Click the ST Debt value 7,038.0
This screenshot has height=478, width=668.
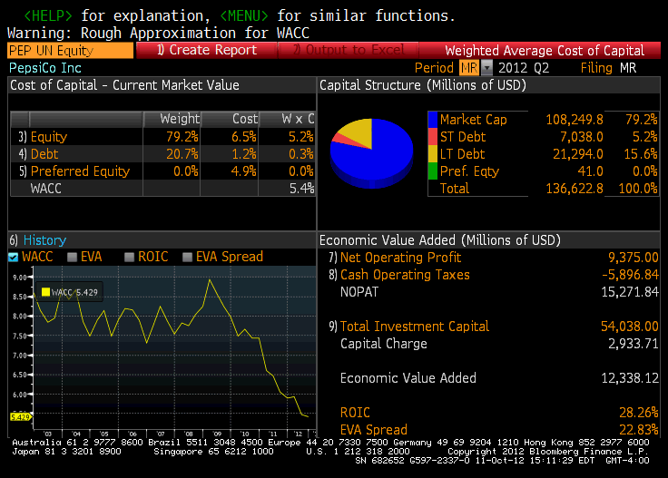(582, 137)
